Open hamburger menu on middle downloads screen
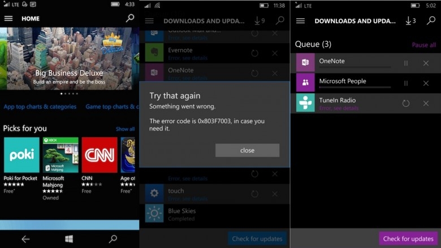This screenshot has width=441, height=248. coord(149,21)
